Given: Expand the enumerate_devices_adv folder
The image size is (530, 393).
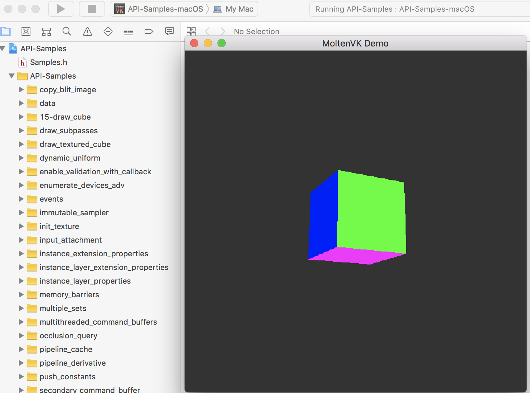Looking at the screenshot, I should tap(21, 185).
